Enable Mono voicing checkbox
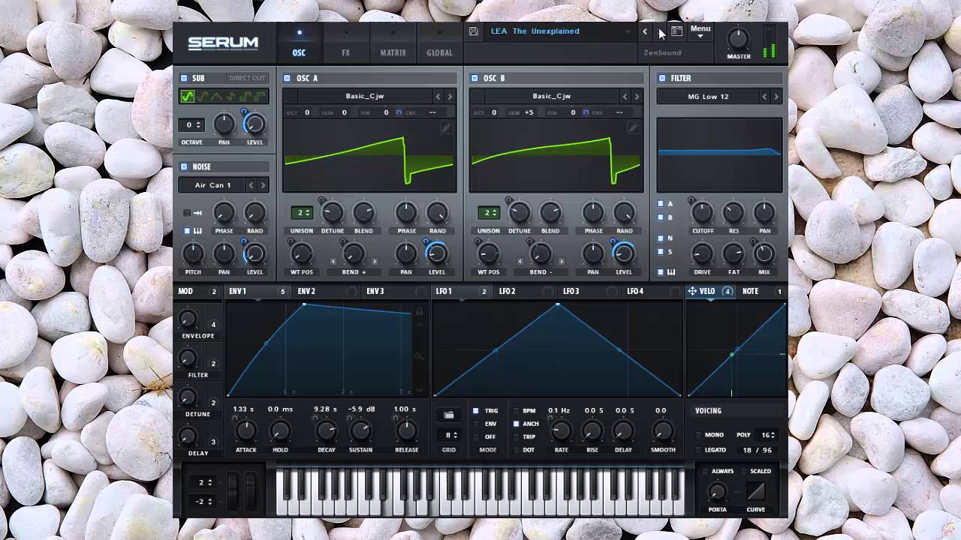Screen dimensions: 961x540 [699, 435]
